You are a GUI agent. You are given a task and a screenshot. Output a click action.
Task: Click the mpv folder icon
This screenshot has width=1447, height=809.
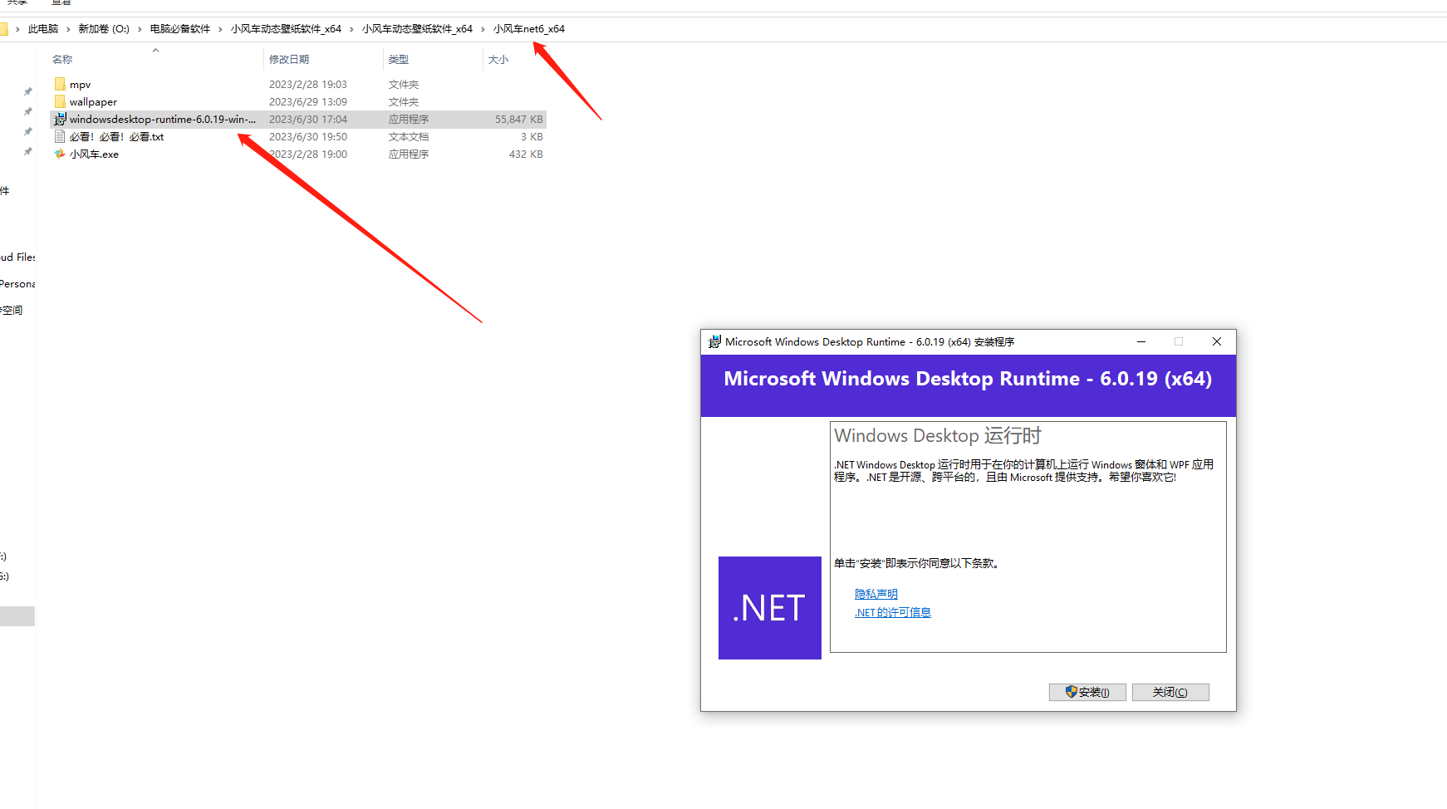(60, 84)
